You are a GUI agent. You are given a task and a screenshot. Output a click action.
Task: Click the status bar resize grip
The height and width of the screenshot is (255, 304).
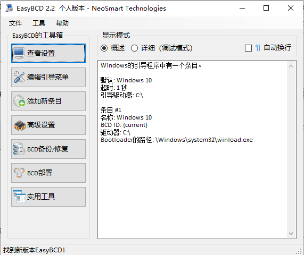pos(299,251)
